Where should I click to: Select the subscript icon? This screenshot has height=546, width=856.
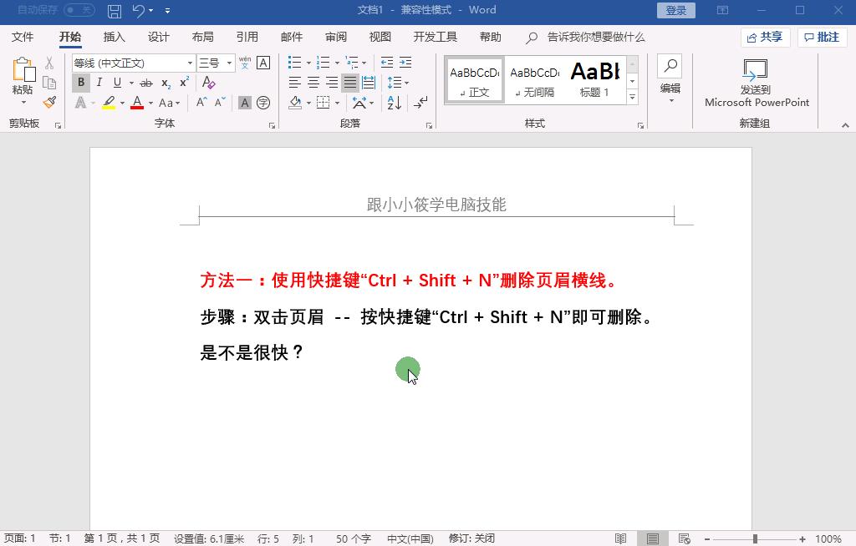(x=165, y=83)
